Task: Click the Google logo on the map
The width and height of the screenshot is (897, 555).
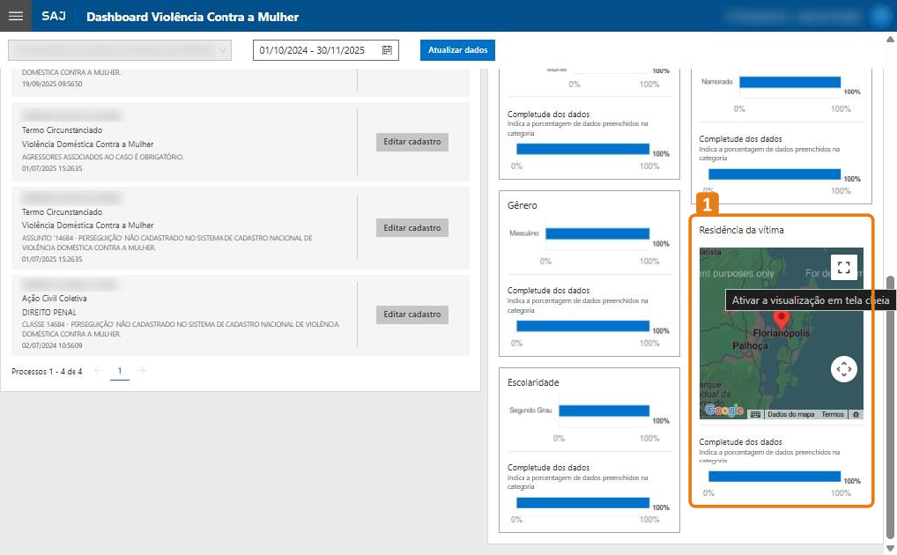Action: [724, 411]
